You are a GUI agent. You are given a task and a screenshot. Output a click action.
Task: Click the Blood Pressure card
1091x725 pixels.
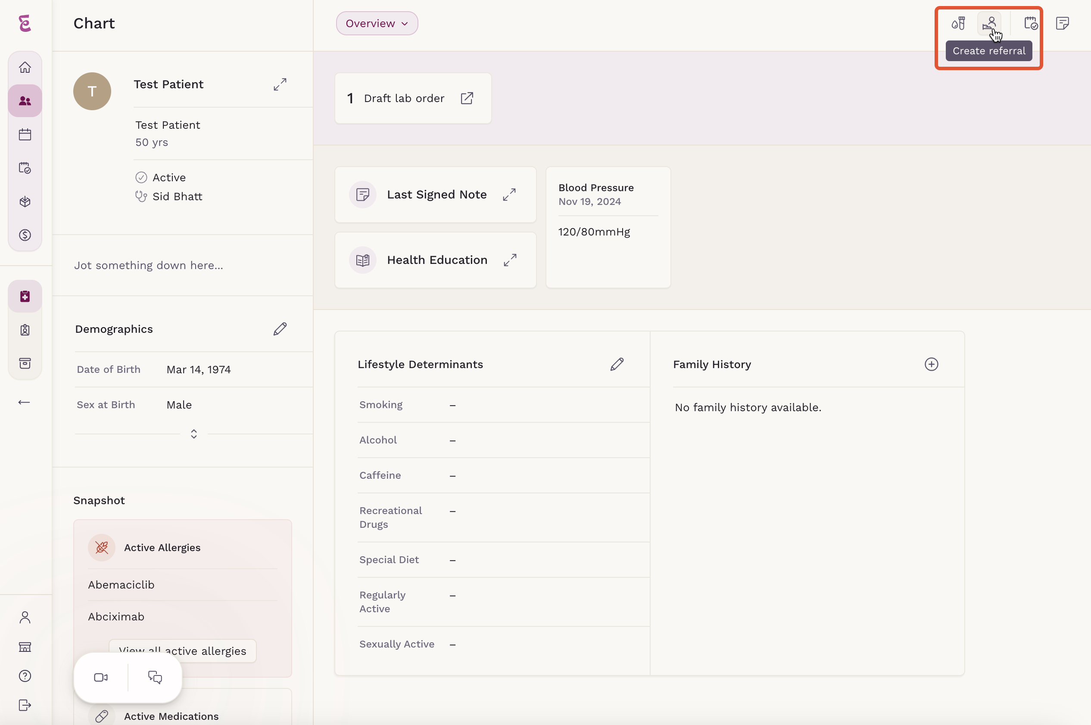608,227
